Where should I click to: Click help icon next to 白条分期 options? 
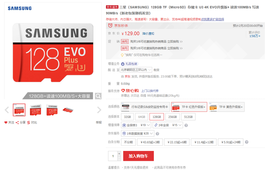coord(247,142)
